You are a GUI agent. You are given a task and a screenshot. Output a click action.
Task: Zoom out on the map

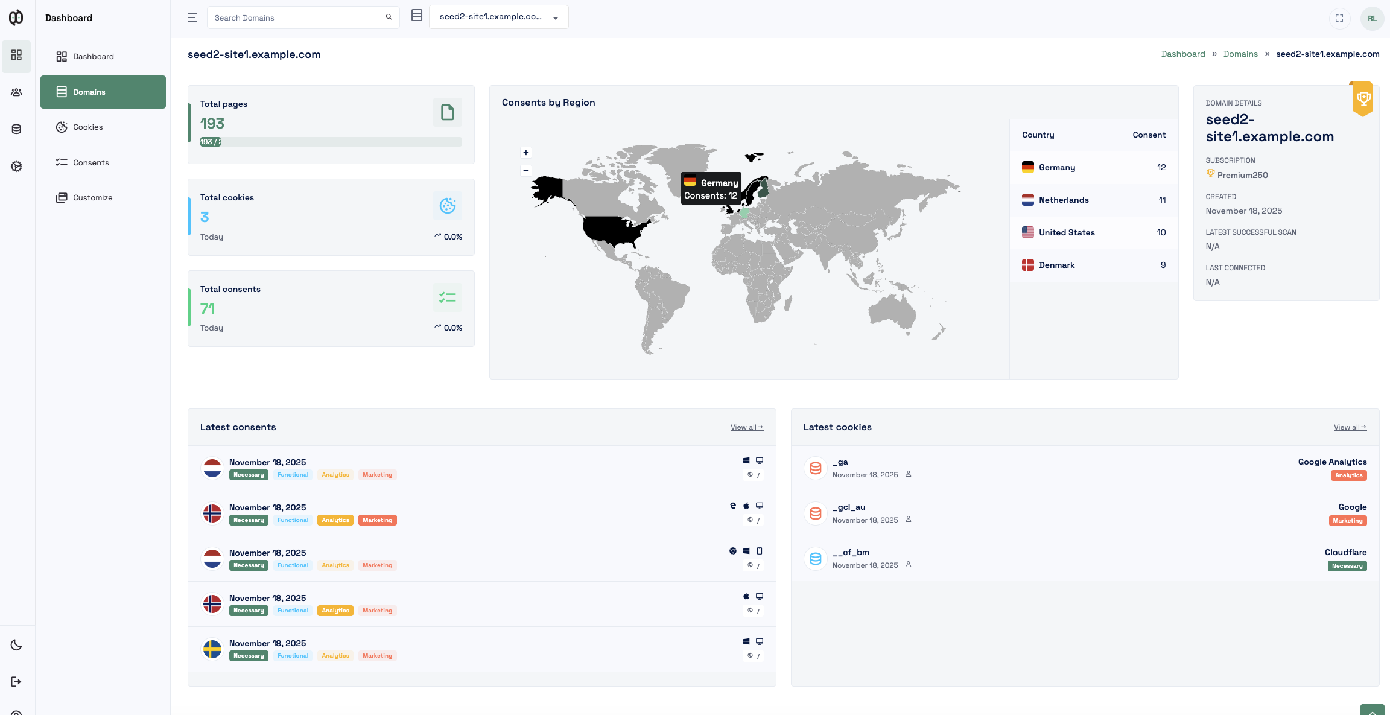[x=526, y=171]
